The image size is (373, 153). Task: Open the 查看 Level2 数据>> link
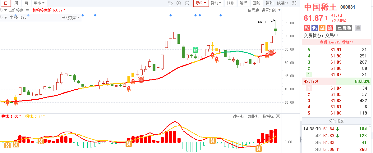point(337,42)
